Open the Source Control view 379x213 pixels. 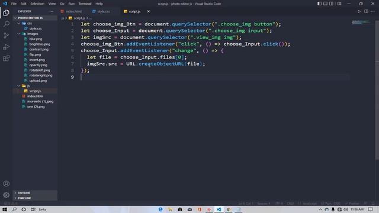pyautogui.click(x=7, y=35)
